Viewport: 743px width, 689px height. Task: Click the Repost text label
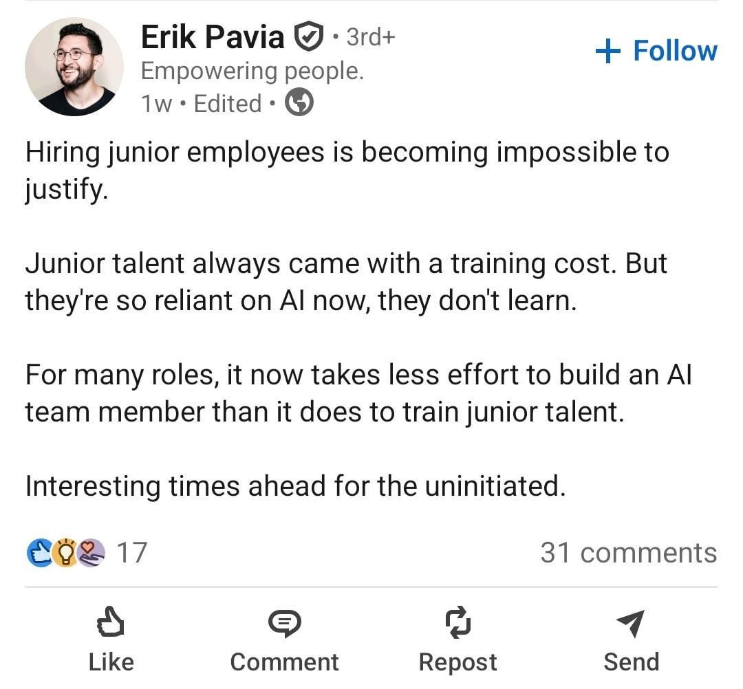(x=457, y=661)
